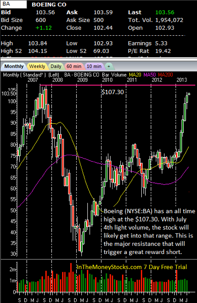Click the Ask value 103.59
This screenshot has height=303, width=197.
tap(103, 12)
